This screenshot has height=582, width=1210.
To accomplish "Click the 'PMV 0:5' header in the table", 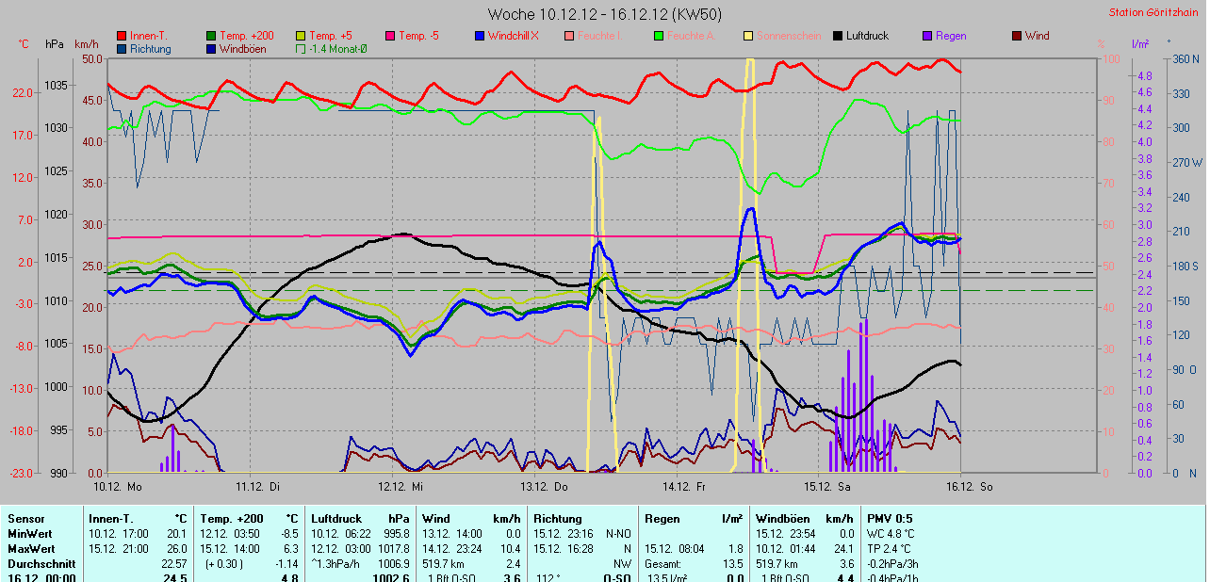I will [890, 518].
